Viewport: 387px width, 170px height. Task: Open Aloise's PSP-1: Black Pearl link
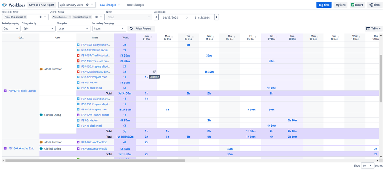pos(91,88)
